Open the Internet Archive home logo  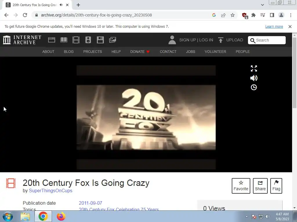(22, 40)
